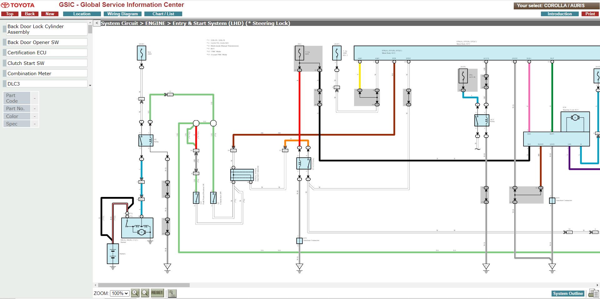The height and width of the screenshot is (299, 600).
Task: Click the parts list scroll-down arrow
Action: [90, 85]
